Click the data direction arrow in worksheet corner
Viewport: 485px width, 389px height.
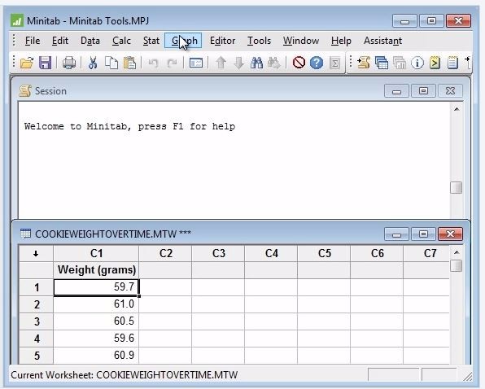tap(36, 254)
